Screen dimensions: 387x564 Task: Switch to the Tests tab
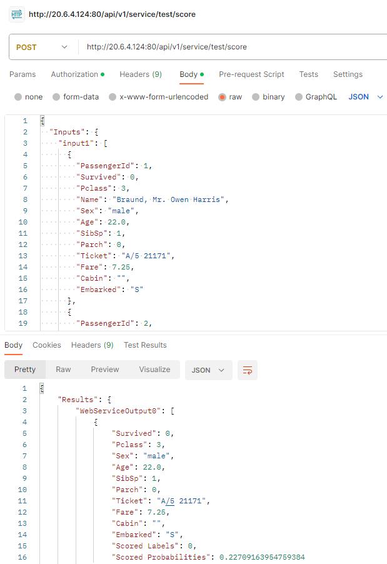(x=308, y=74)
